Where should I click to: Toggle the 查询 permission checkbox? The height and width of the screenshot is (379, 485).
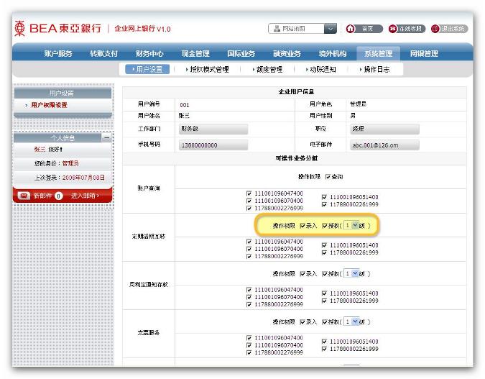pos(328,177)
